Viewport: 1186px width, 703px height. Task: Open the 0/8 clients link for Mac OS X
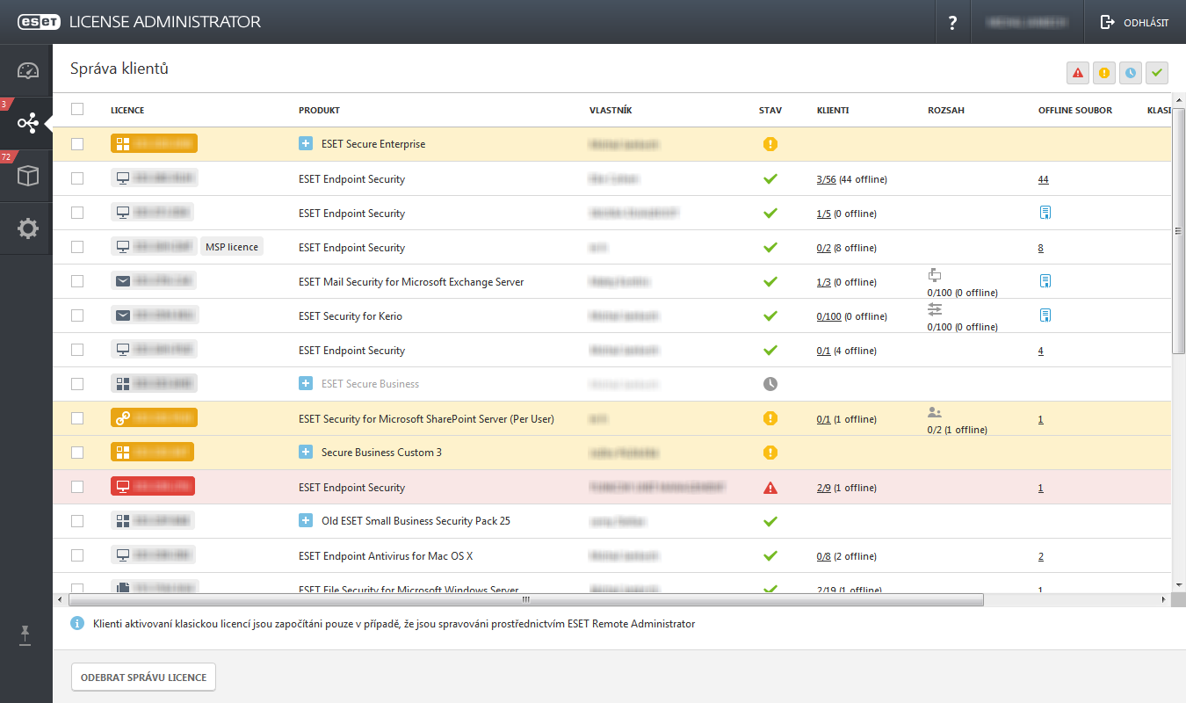click(823, 556)
